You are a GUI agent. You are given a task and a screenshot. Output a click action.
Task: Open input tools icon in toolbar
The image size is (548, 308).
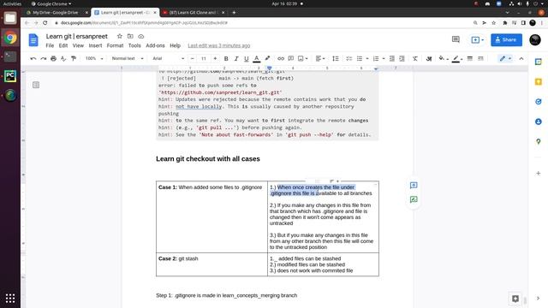coord(429,58)
